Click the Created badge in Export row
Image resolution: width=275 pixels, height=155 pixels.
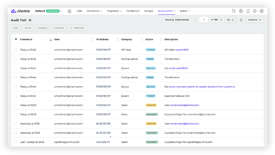(151, 96)
